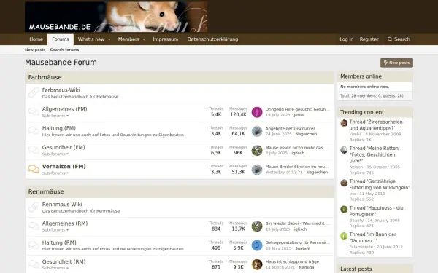Click iqfisch's avatar in Gesundheit (FM) row
The height and width of the screenshot is (273, 438).
[257, 150]
